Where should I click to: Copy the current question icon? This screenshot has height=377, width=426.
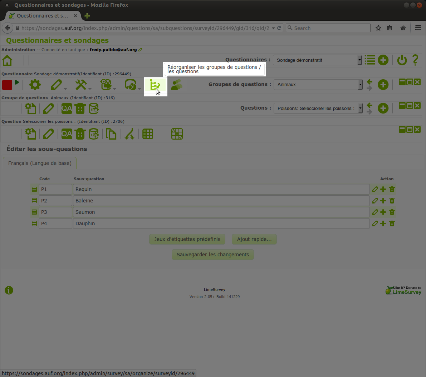pos(111,134)
